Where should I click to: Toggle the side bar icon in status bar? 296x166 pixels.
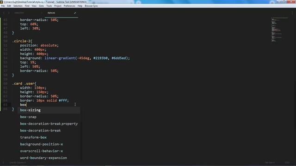[x=3, y=162]
